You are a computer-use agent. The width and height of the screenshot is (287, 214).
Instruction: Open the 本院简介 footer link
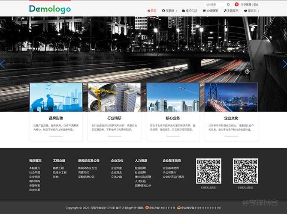click(x=35, y=168)
